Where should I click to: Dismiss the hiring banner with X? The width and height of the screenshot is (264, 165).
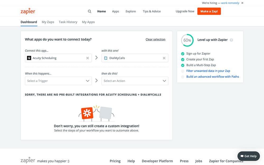(242, 3)
